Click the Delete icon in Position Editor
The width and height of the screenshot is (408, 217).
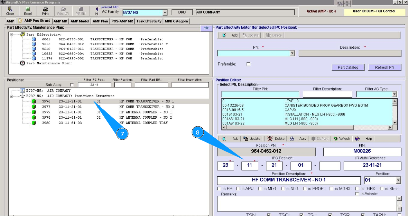(x=270, y=139)
